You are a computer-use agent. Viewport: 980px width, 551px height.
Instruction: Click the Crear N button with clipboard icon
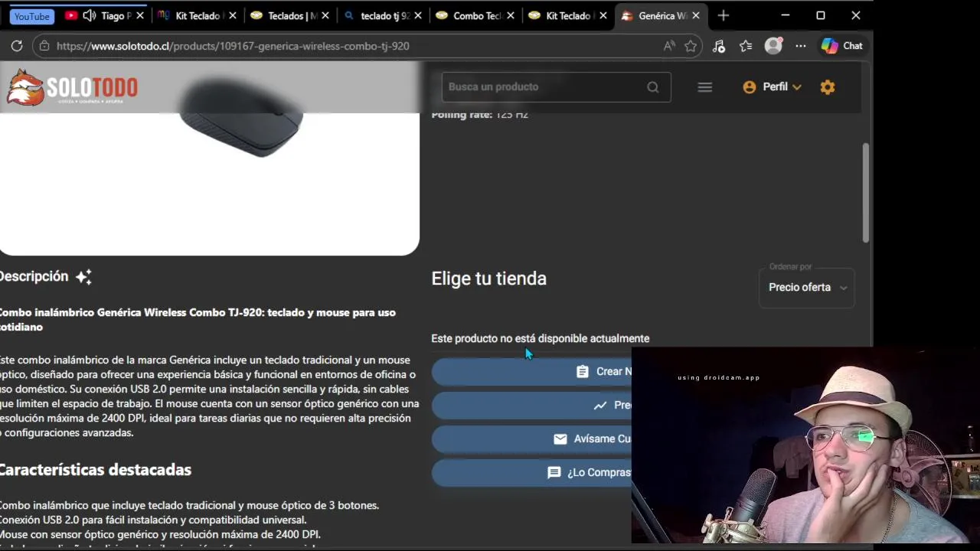point(532,372)
